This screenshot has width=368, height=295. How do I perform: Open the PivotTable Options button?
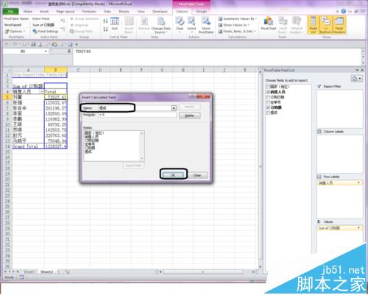(15, 32)
